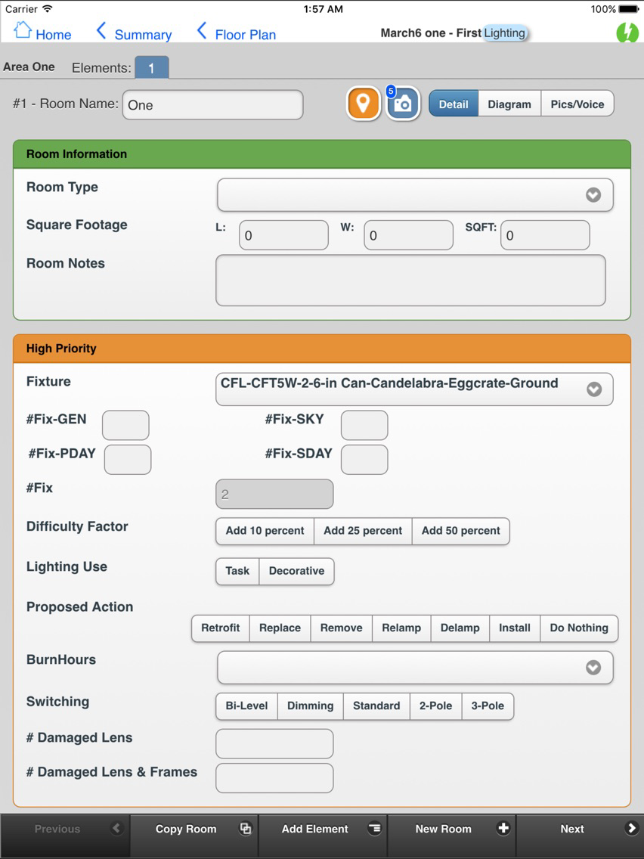Click the Square Footage W field

(x=408, y=235)
